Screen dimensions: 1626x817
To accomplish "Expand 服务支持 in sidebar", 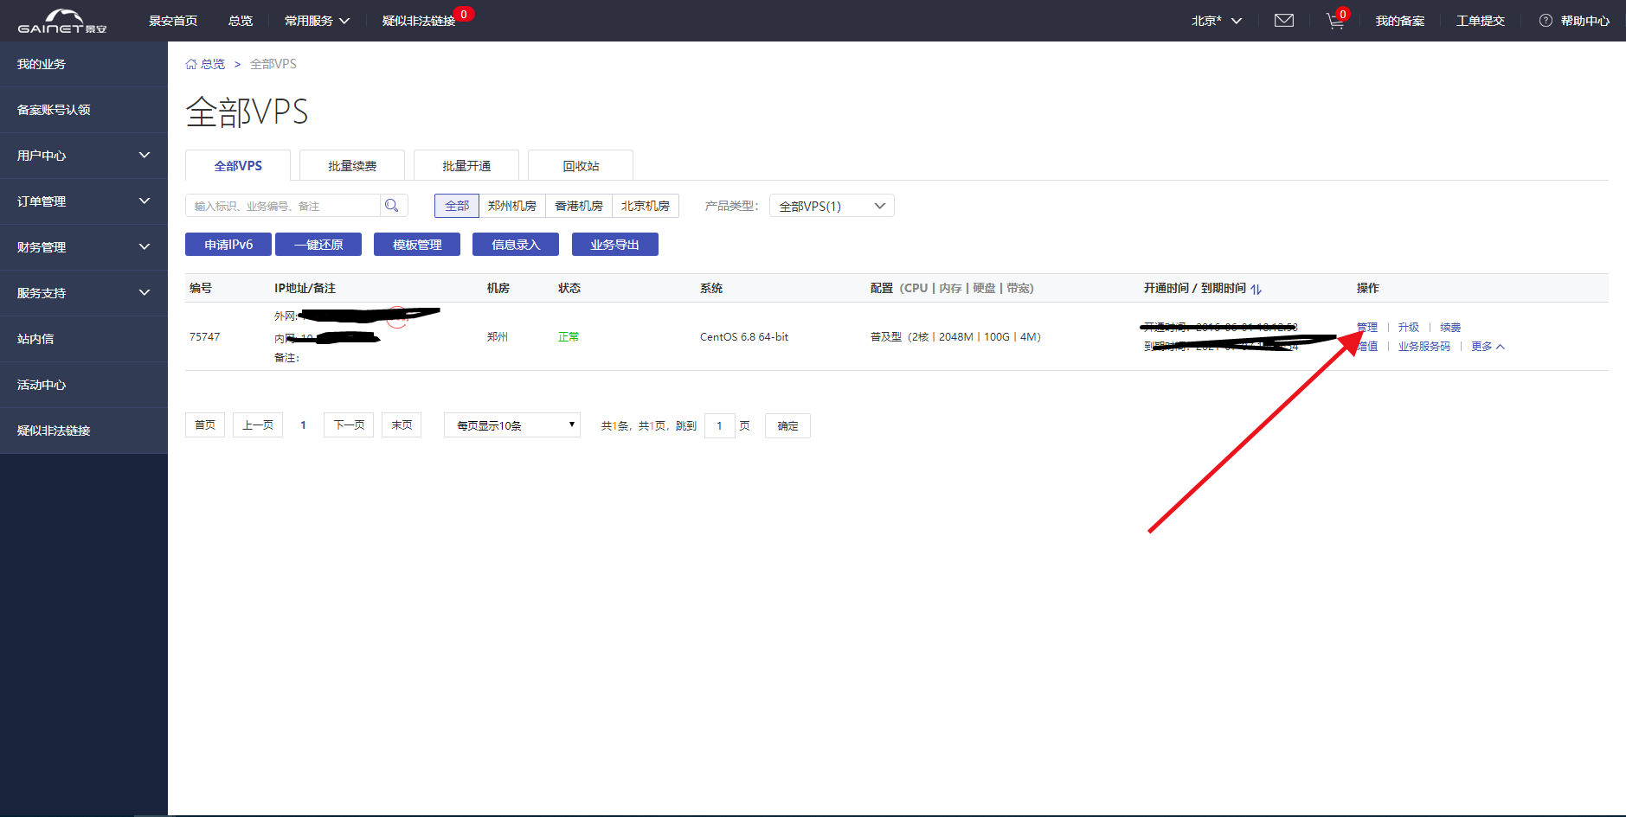I will click(x=84, y=293).
